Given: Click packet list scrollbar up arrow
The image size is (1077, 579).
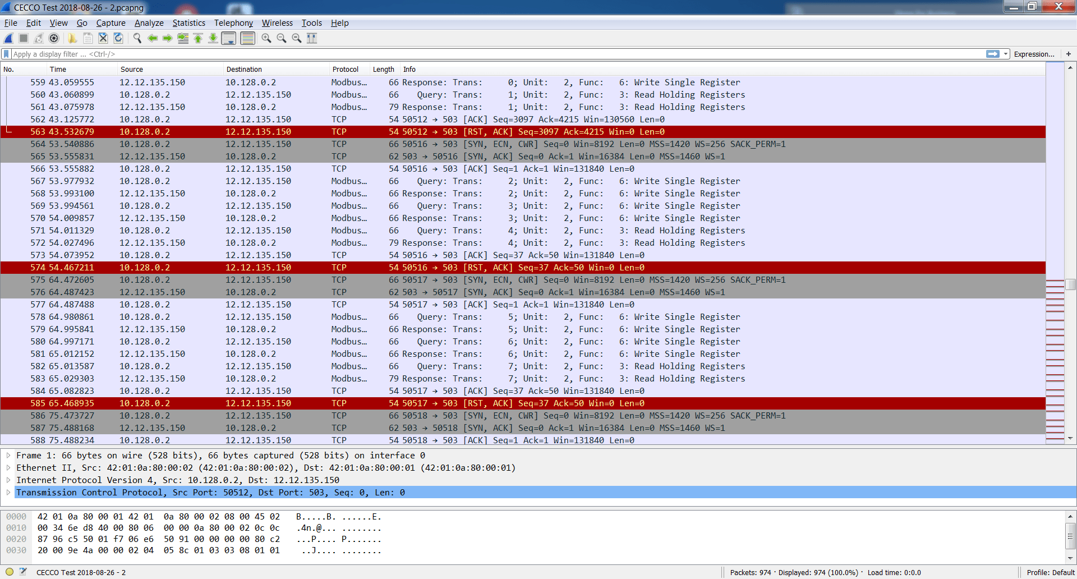Looking at the screenshot, I should point(1070,68).
